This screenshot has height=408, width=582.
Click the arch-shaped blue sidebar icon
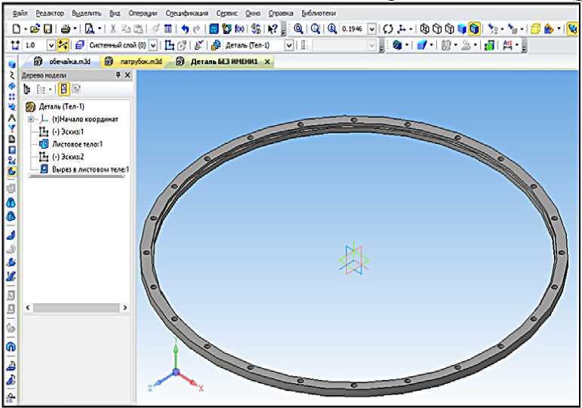(11, 347)
